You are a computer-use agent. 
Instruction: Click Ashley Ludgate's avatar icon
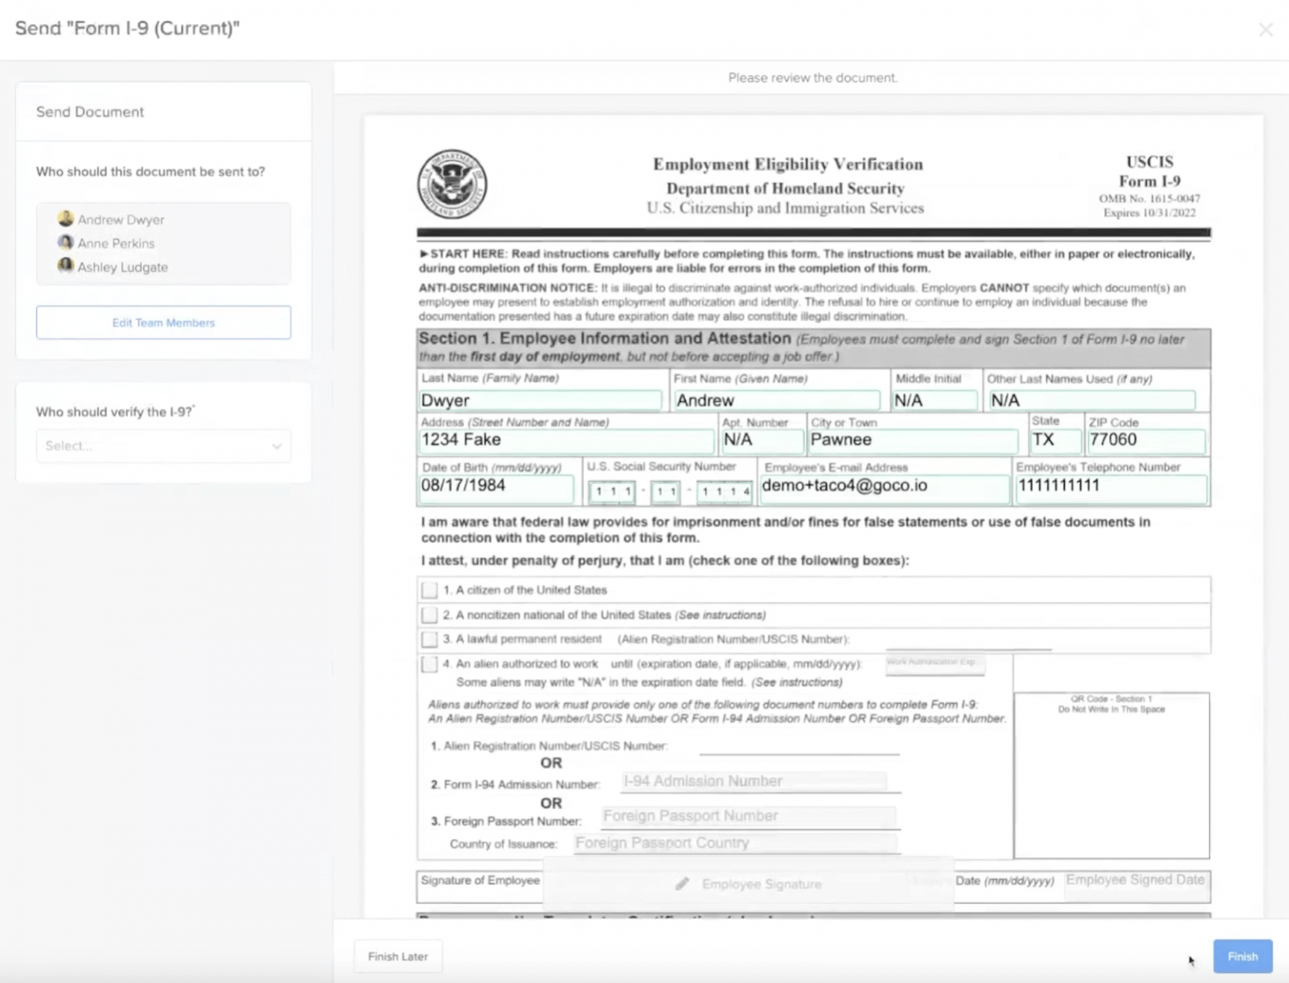tap(66, 266)
